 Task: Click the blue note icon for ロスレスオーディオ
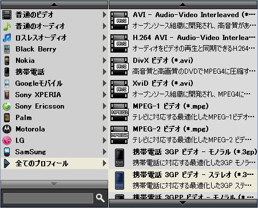[x=7, y=38]
